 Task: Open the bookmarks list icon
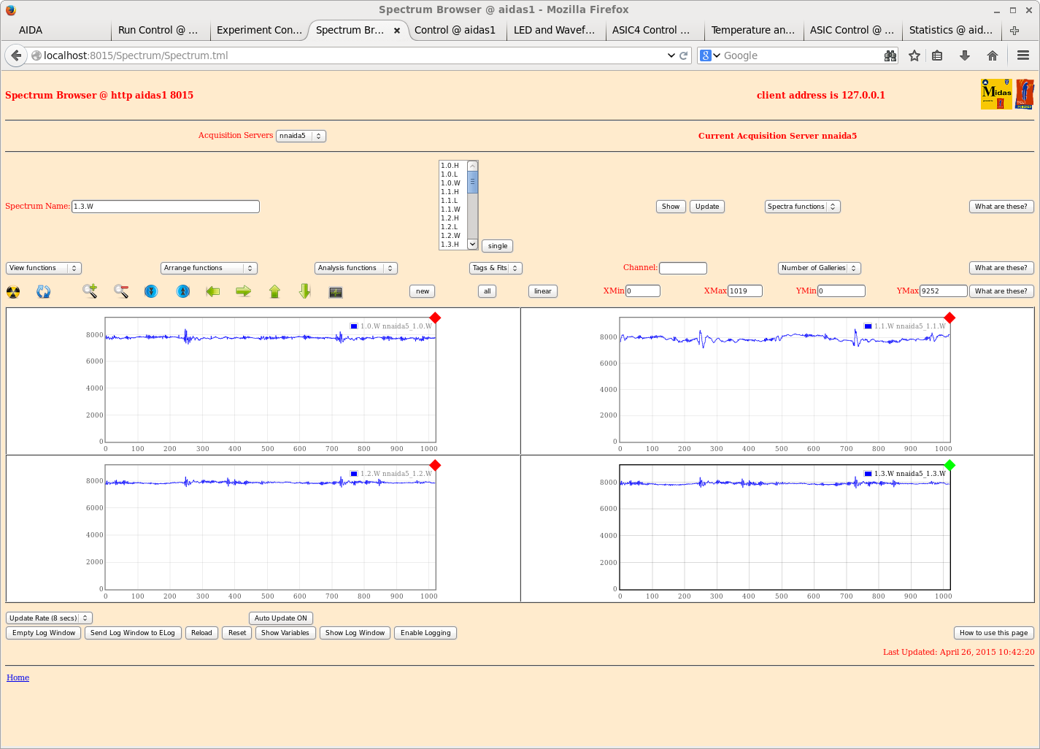[938, 55]
